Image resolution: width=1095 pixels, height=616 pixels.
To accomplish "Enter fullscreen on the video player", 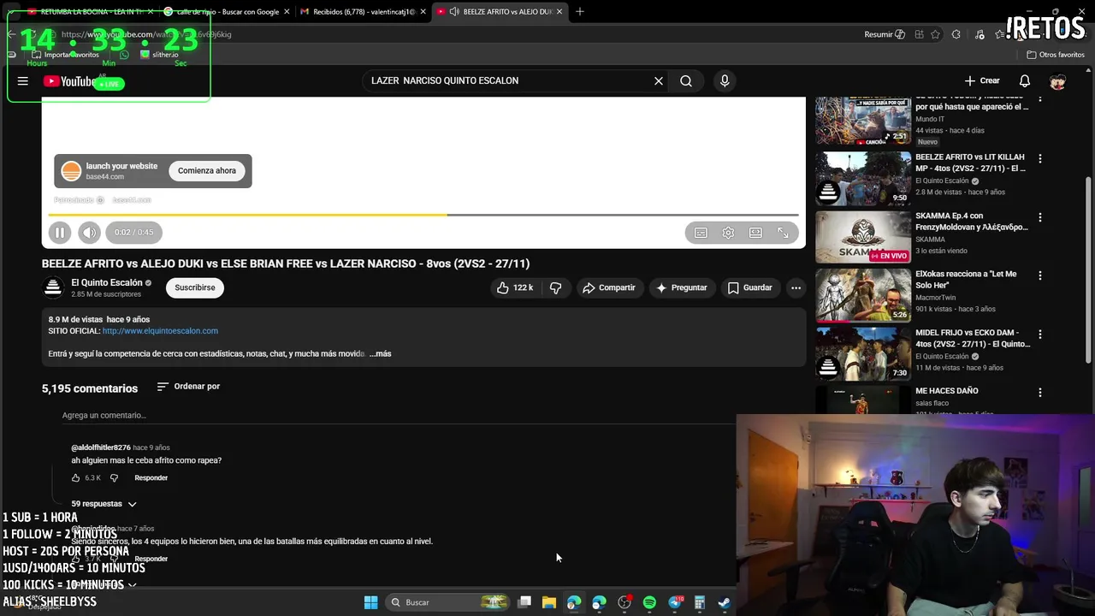I will pyautogui.click(x=783, y=233).
